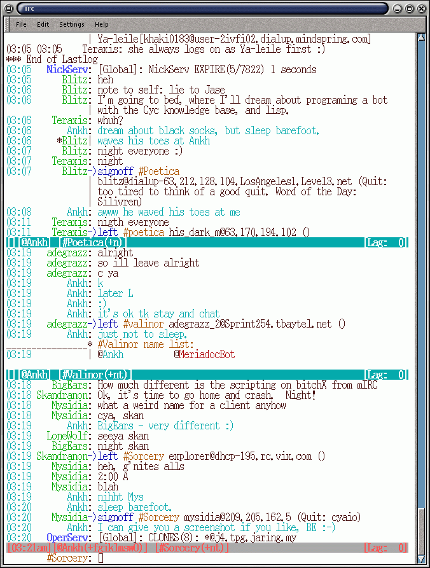The width and height of the screenshot is (430, 568).
Task: Maximize the irc window
Action: (410, 8)
